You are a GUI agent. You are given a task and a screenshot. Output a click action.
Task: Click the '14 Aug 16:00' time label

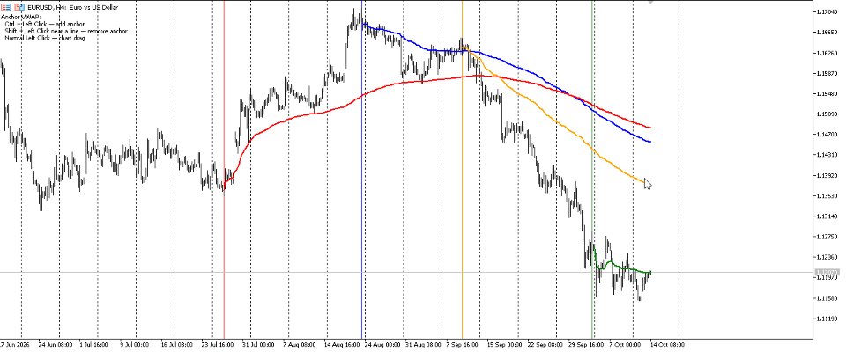[342, 344]
